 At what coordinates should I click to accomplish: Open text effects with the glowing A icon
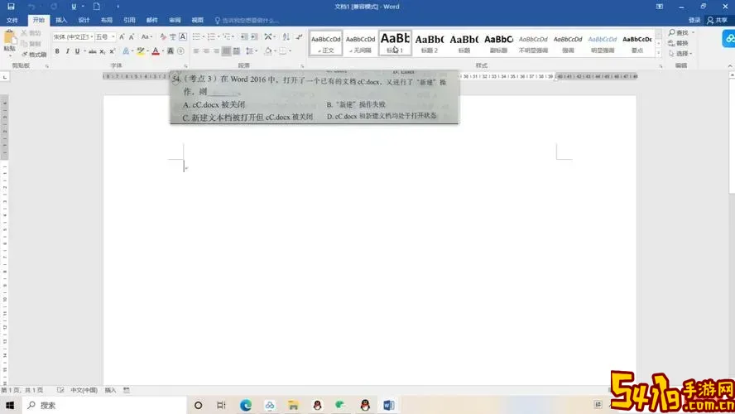126,51
